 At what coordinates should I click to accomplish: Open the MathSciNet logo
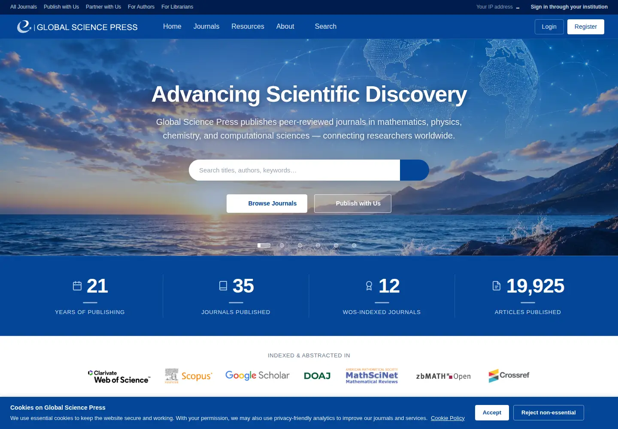tap(372, 376)
